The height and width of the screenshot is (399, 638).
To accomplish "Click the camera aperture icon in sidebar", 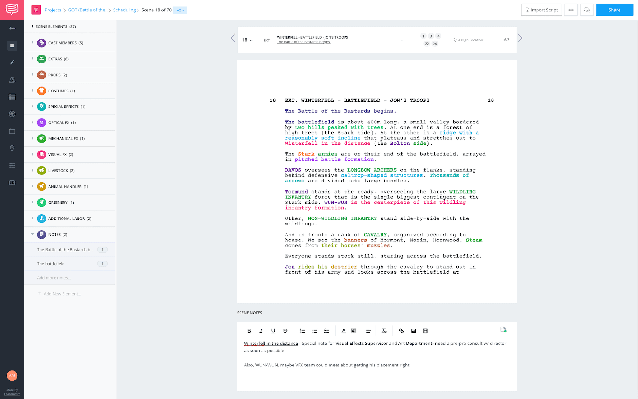I will 12,114.
